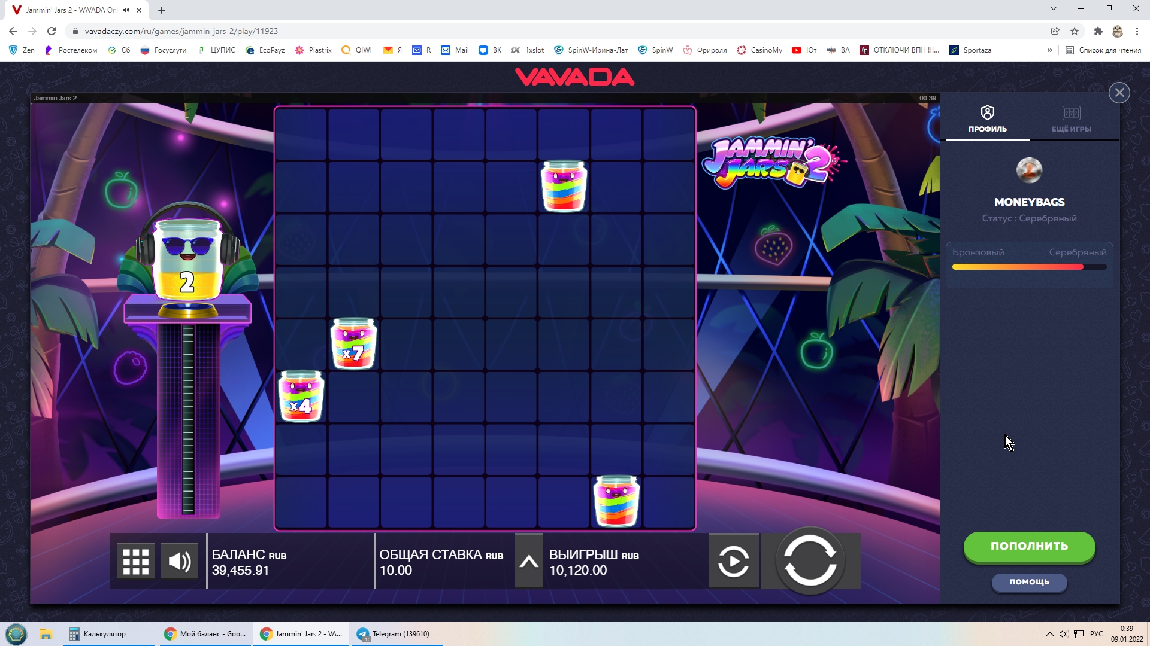Open the game menu grid icon
Image resolution: width=1150 pixels, height=646 pixels.
click(x=136, y=562)
